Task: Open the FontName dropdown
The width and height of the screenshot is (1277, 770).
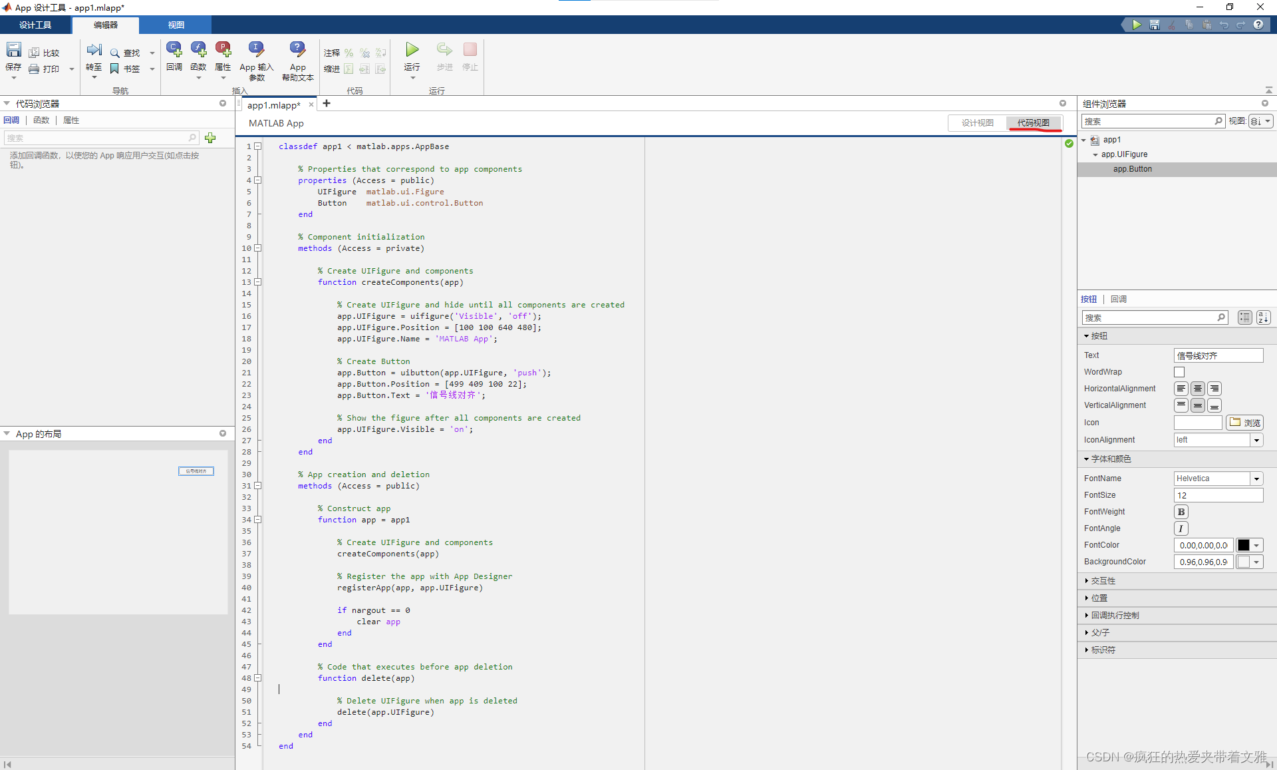Action: (x=1256, y=479)
